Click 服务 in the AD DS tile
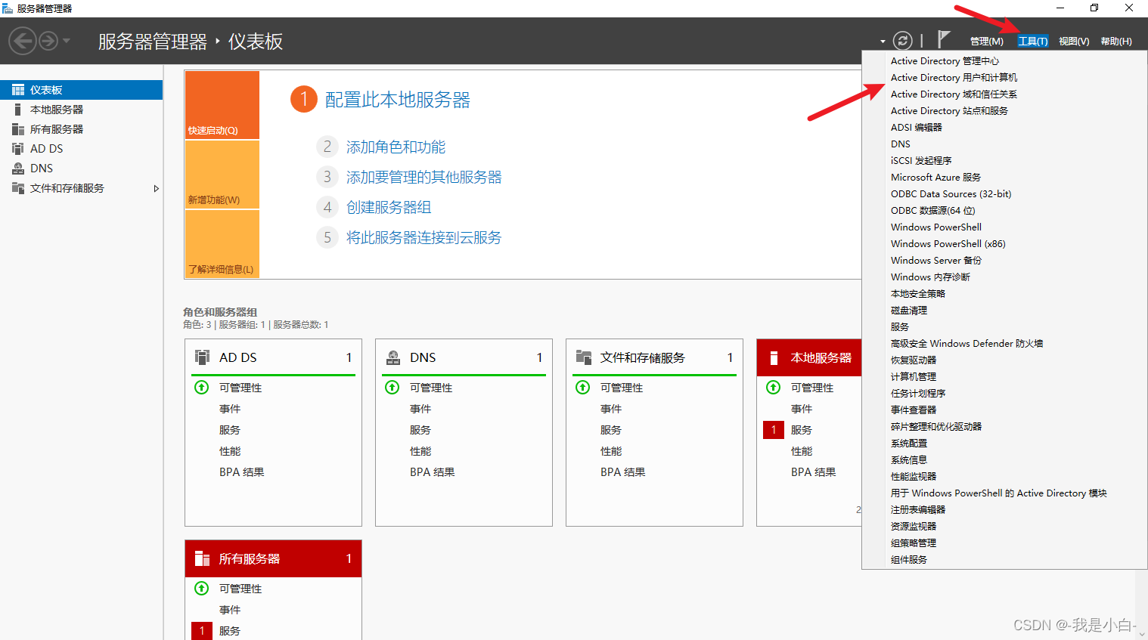The height and width of the screenshot is (640, 1148). (230, 430)
